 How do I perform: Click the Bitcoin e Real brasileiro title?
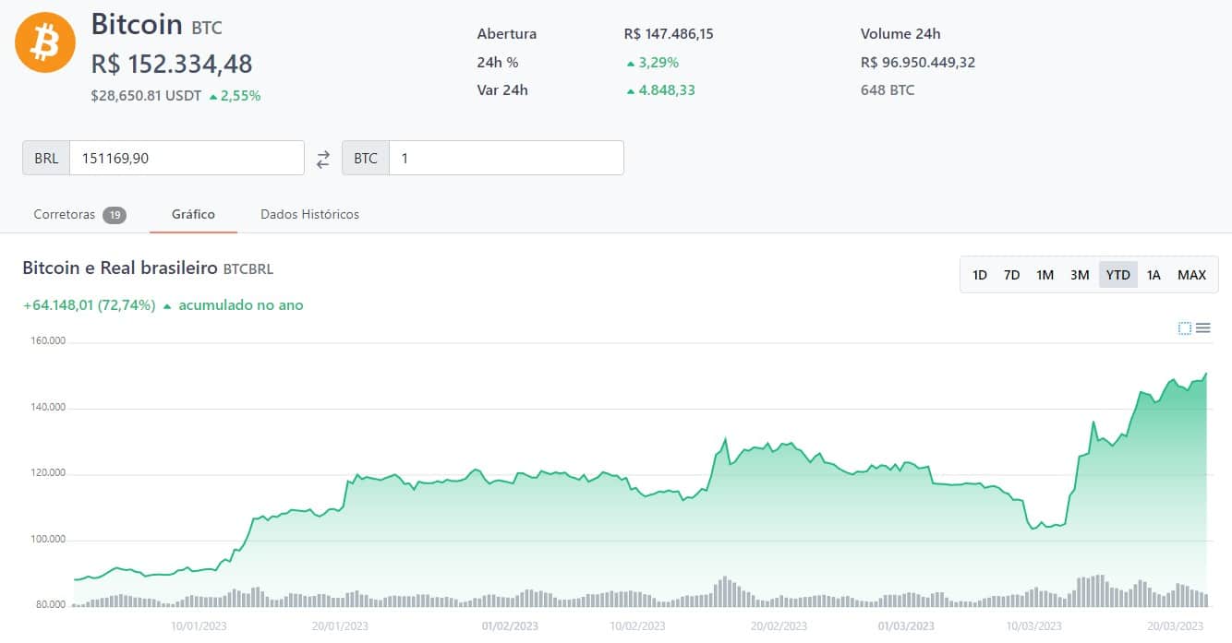click(x=119, y=268)
